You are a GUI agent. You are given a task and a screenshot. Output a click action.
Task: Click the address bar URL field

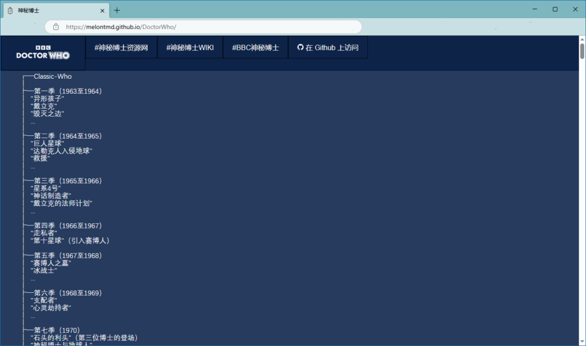(x=206, y=27)
